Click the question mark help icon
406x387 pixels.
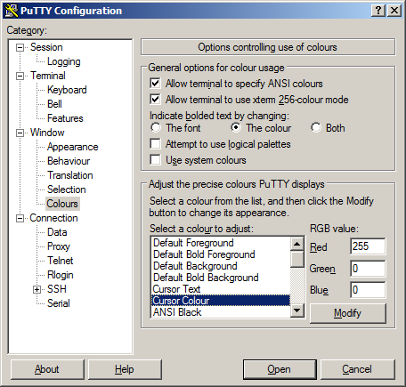(x=378, y=11)
